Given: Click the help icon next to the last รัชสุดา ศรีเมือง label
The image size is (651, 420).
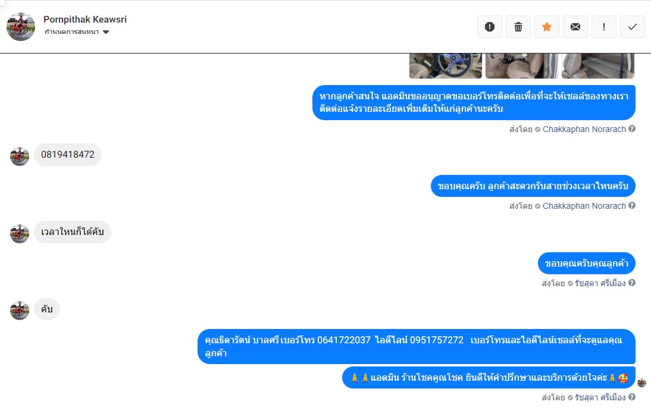Looking at the screenshot, I should pos(632,397).
